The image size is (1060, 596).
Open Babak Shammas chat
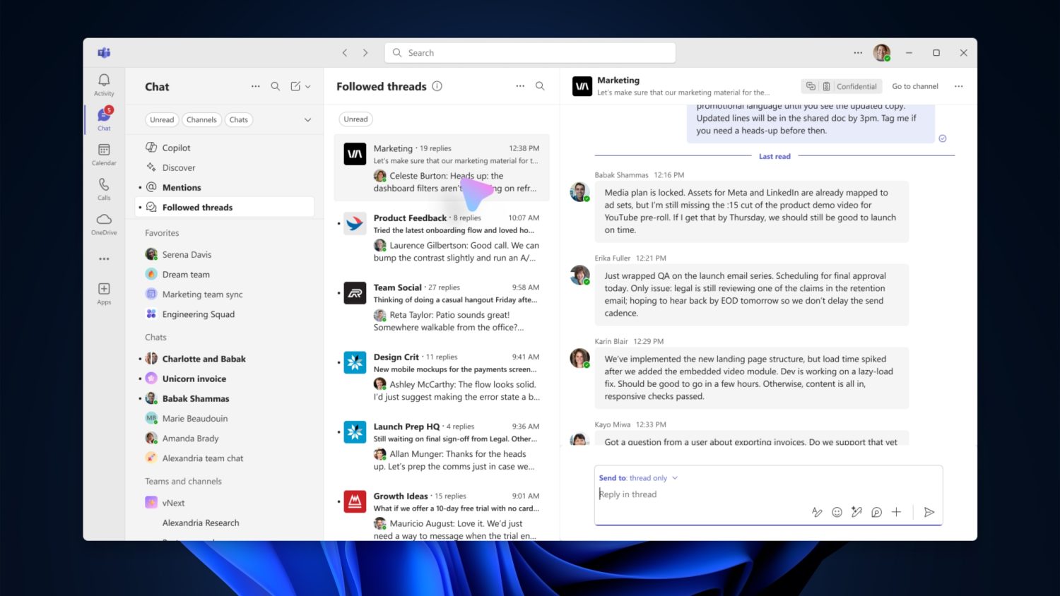coord(224,398)
